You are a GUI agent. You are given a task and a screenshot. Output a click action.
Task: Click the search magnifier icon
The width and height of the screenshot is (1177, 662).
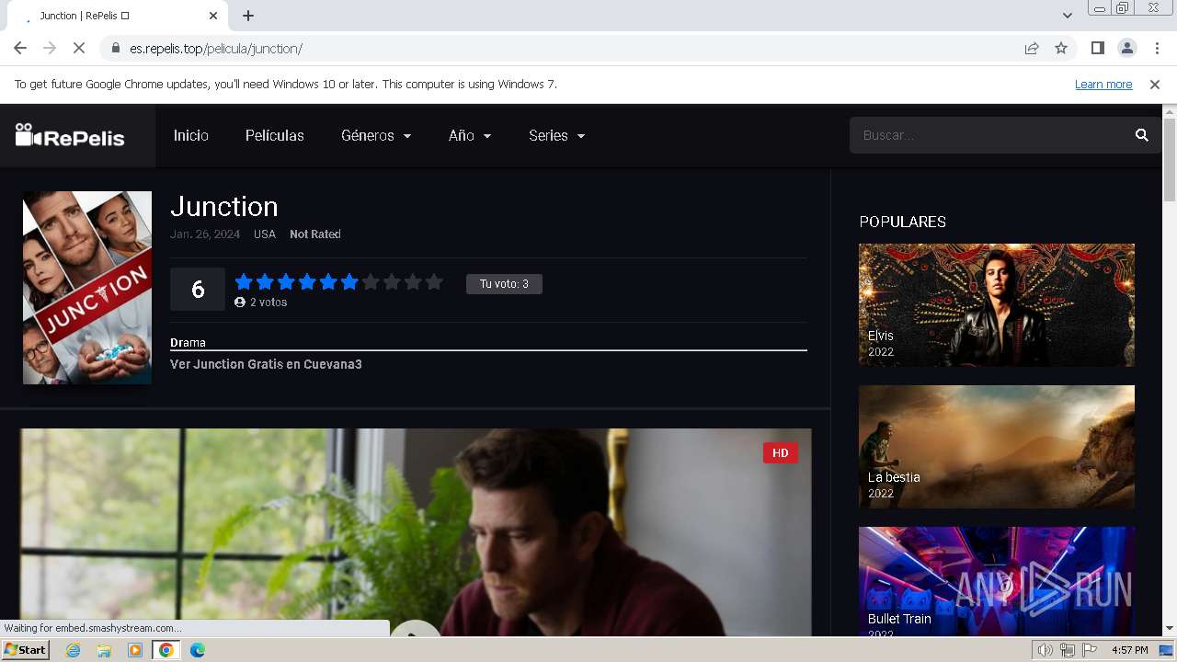point(1142,135)
